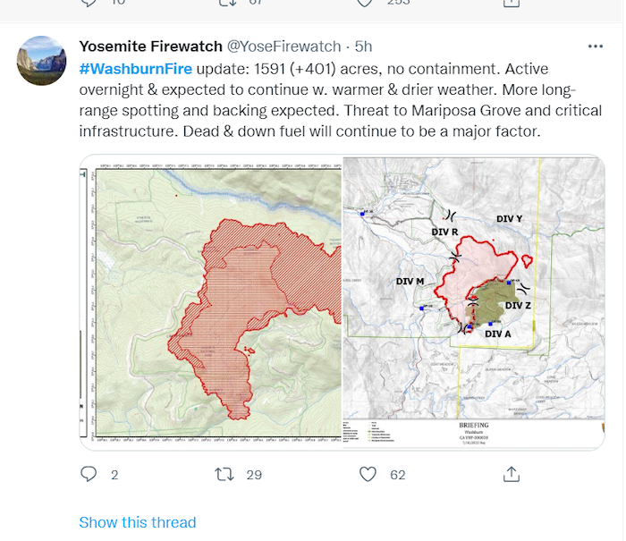The image size is (626, 541).
Task: Reply to the Washburn Fire tweet
Action: [89, 474]
